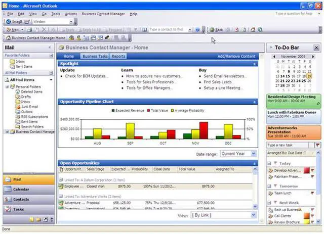Screen dimensions: 324x234
Task: Click the Stop icon in web toolbar
Action: [237, 30]
